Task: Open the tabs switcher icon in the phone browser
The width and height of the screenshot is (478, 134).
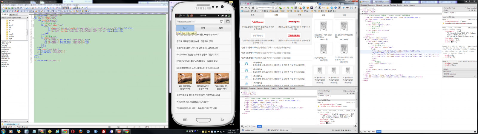Action: click(228, 21)
